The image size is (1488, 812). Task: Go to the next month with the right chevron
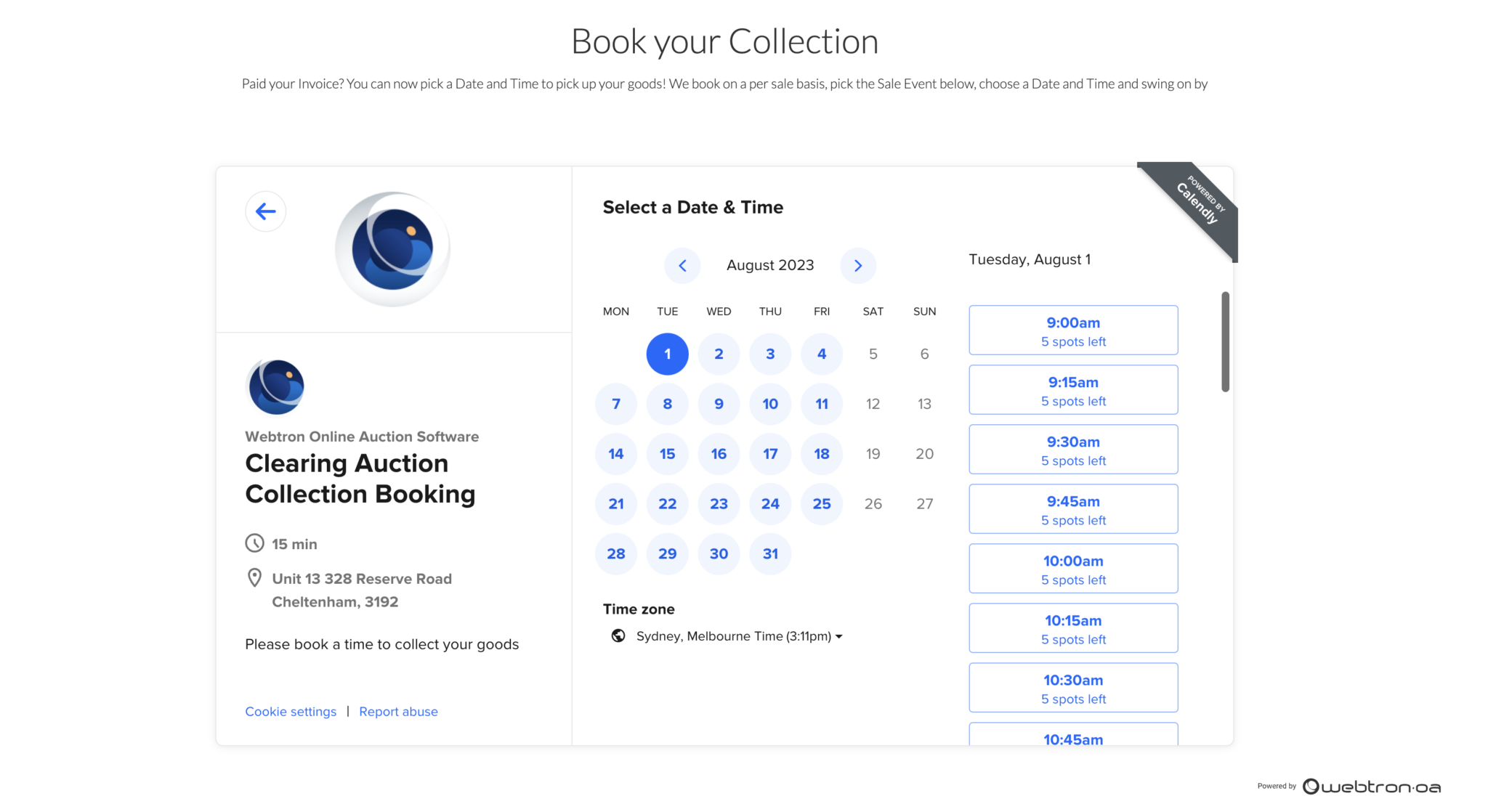(858, 265)
